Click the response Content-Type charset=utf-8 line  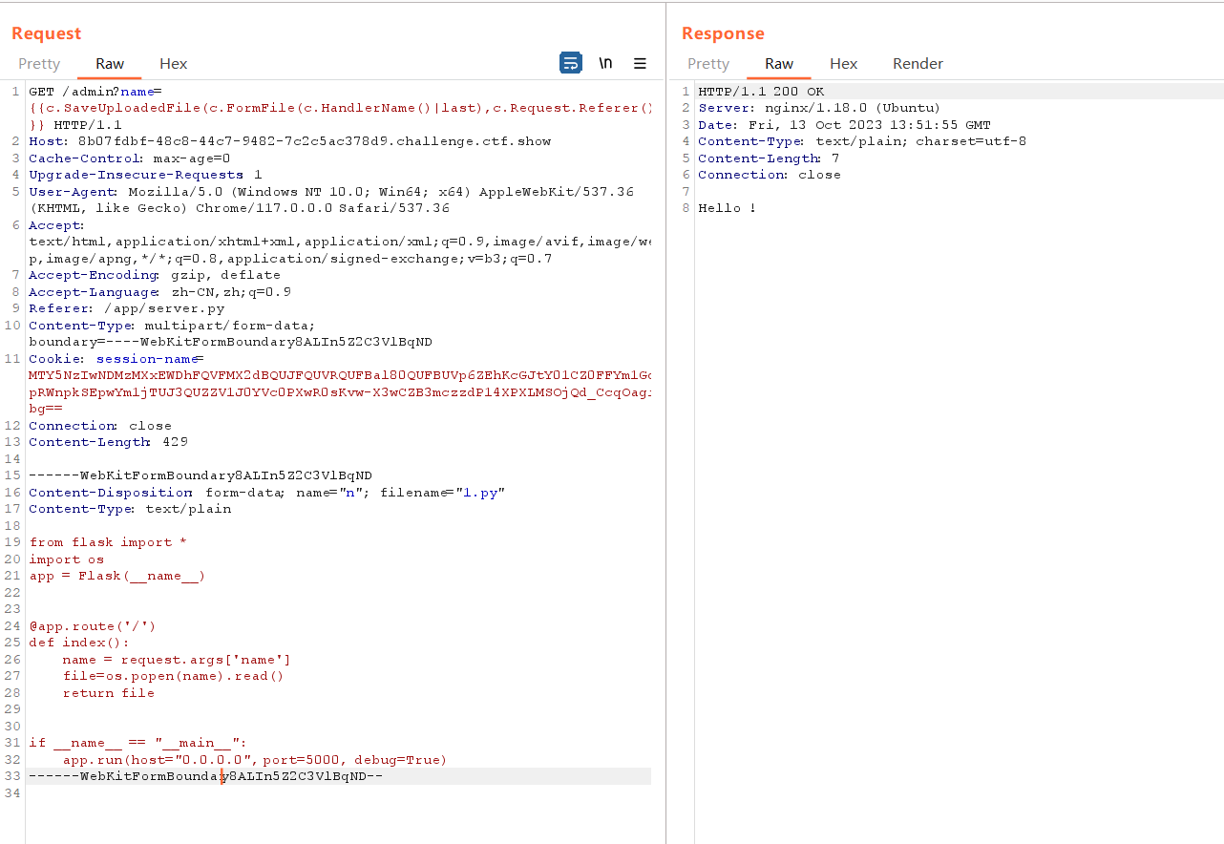point(862,141)
